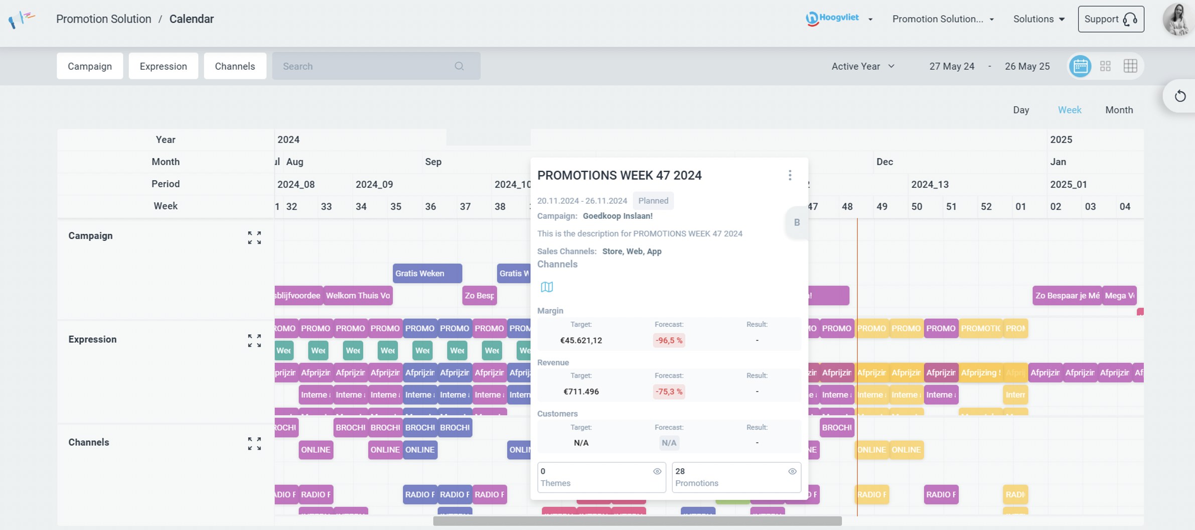Image resolution: width=1195 pixels, height=530 pixels.
Task: Select the Channels filter tab
Action: 235,66
